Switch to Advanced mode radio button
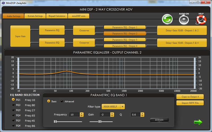This screenshot has width=212, height=132. pos(62,101)
